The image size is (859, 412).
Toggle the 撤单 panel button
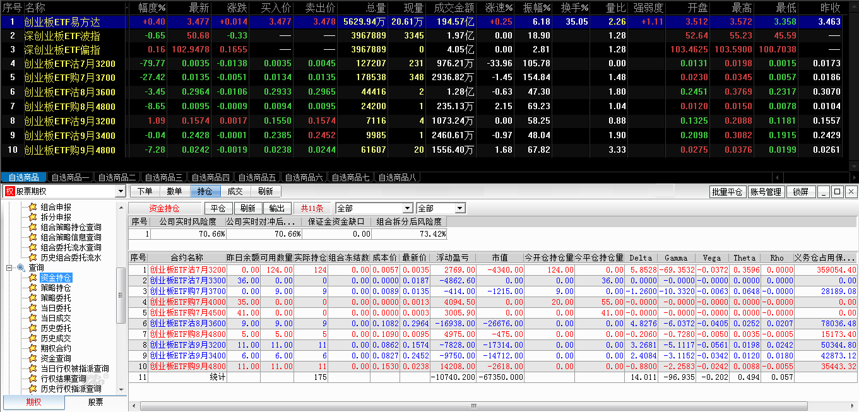(x=175, y=191)
